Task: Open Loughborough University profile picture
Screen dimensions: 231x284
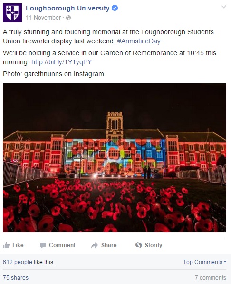Action: point(12,13)
